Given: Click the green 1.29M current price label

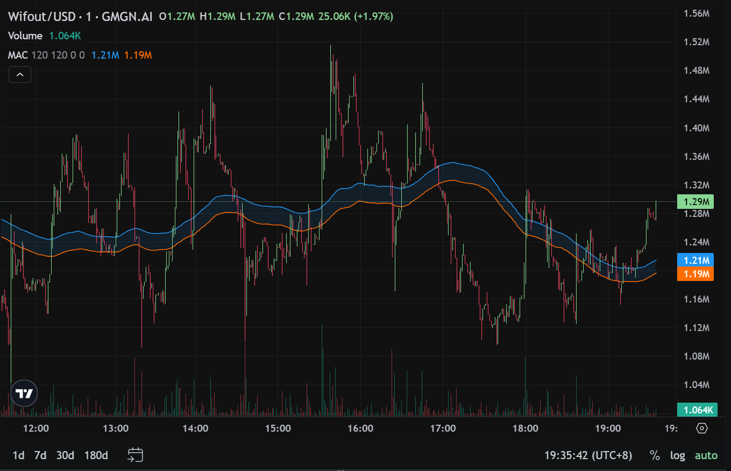Looking at the screenshot, I should click(x=697, y=202).
